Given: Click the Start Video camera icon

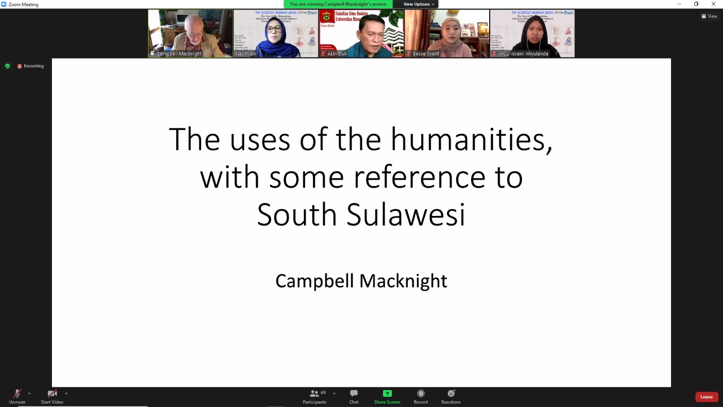Looking at the screenshot, I should pyautogui.click(x=52, y=393).
